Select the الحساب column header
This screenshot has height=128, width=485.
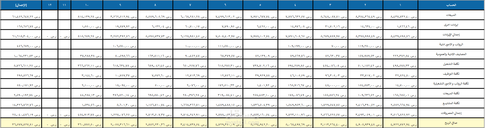tap(451, 5)
